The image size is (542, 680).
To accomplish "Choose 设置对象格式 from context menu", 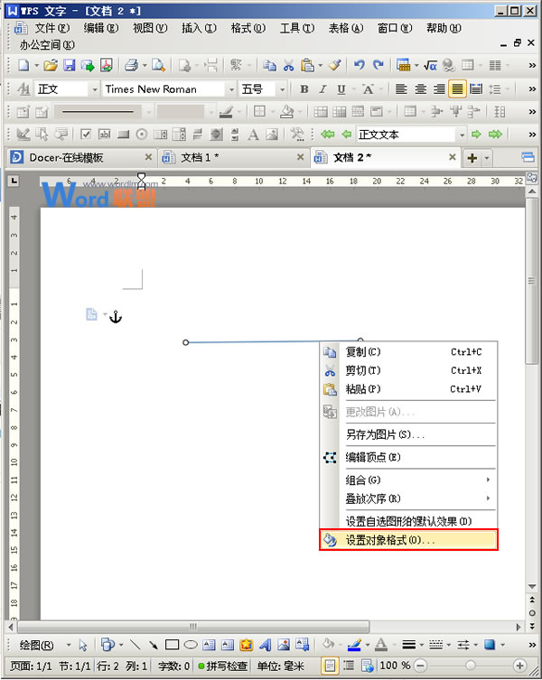I will (x=409, y=540).
